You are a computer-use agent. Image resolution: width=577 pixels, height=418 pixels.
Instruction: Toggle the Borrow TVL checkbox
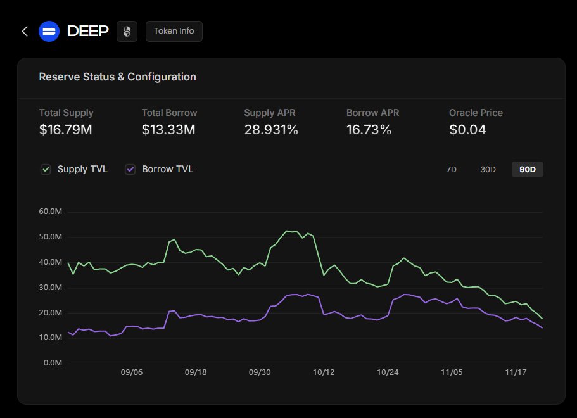130,169
